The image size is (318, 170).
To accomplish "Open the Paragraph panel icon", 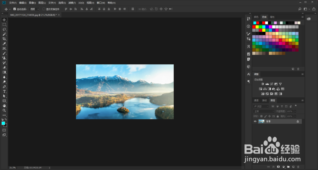I will tap(248, 82).
